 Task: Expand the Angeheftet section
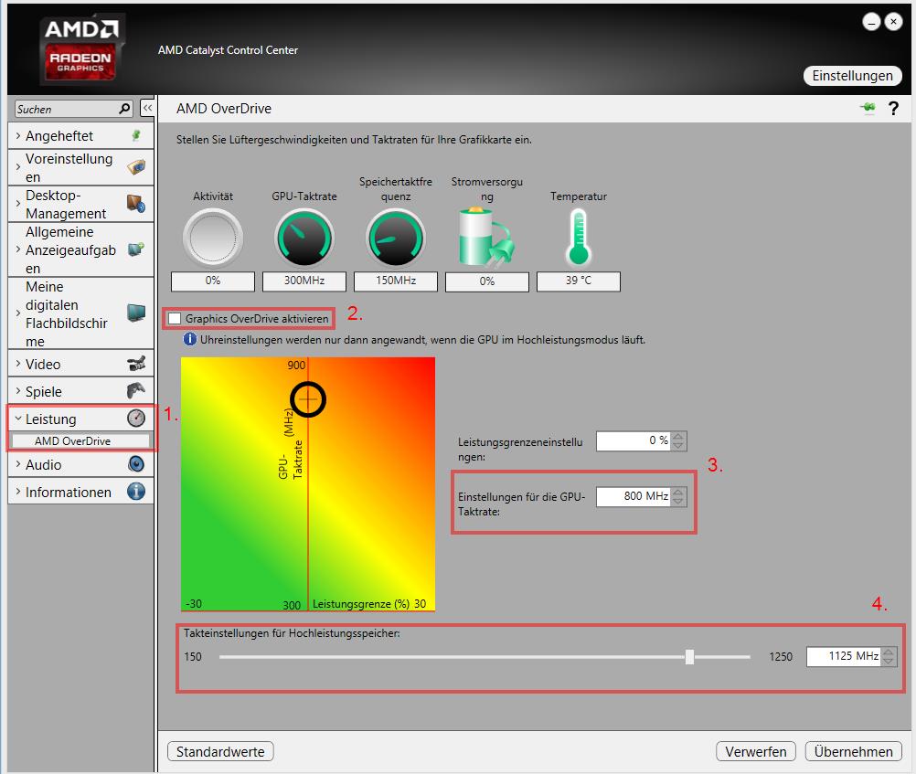[x=18, y=135]
